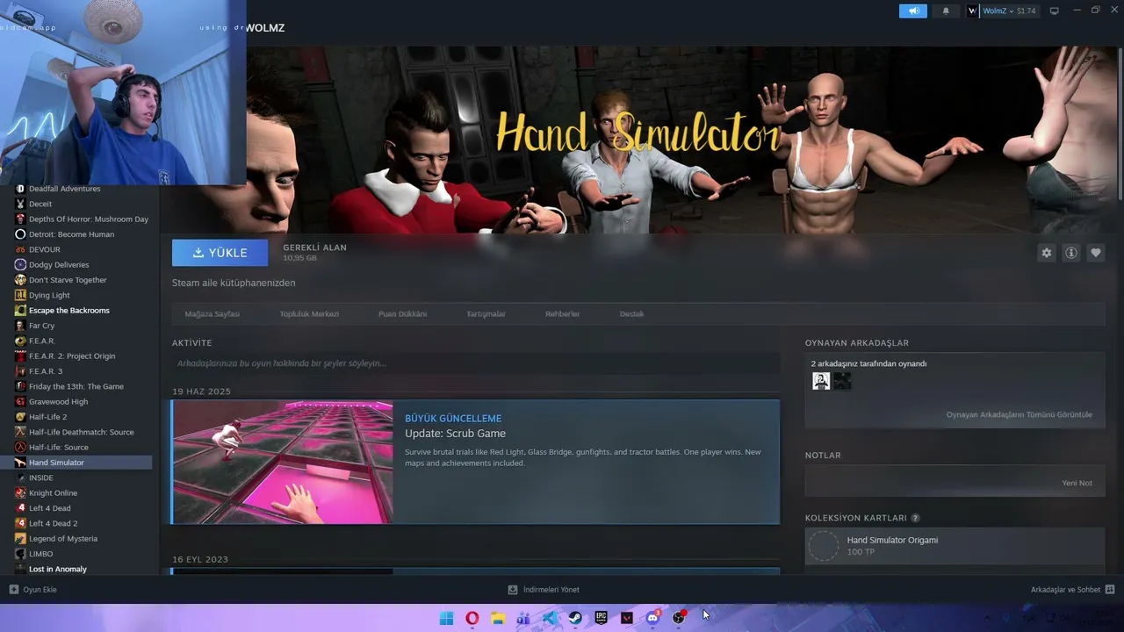This screenshot has width=1124, height=632.
Task: Open Visual Studio Code from taskbar
Action: click(550, 618)
